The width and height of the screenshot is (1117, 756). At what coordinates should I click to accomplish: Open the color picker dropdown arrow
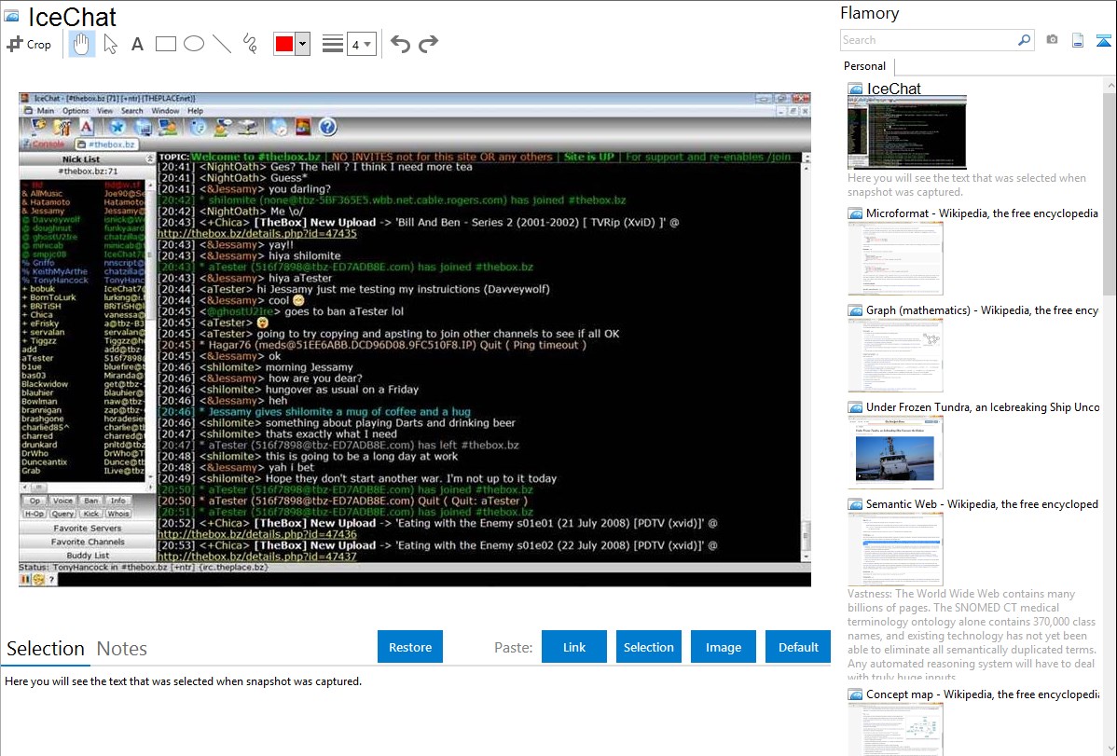click(303, 44)
